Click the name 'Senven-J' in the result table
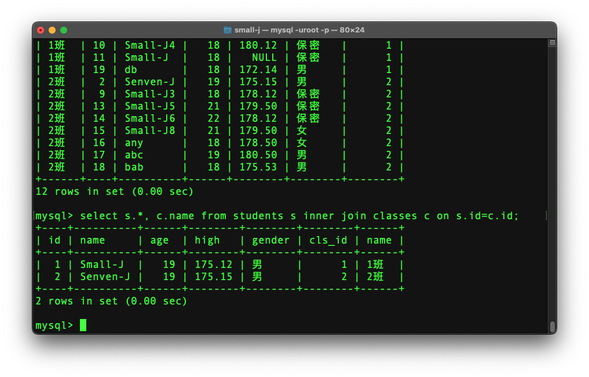Viewport: 589px width, 377px height. coord(105,277)
